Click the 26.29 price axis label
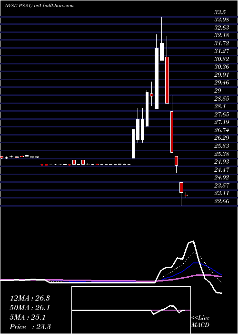The image size is (238, 334). pos(221,138)
